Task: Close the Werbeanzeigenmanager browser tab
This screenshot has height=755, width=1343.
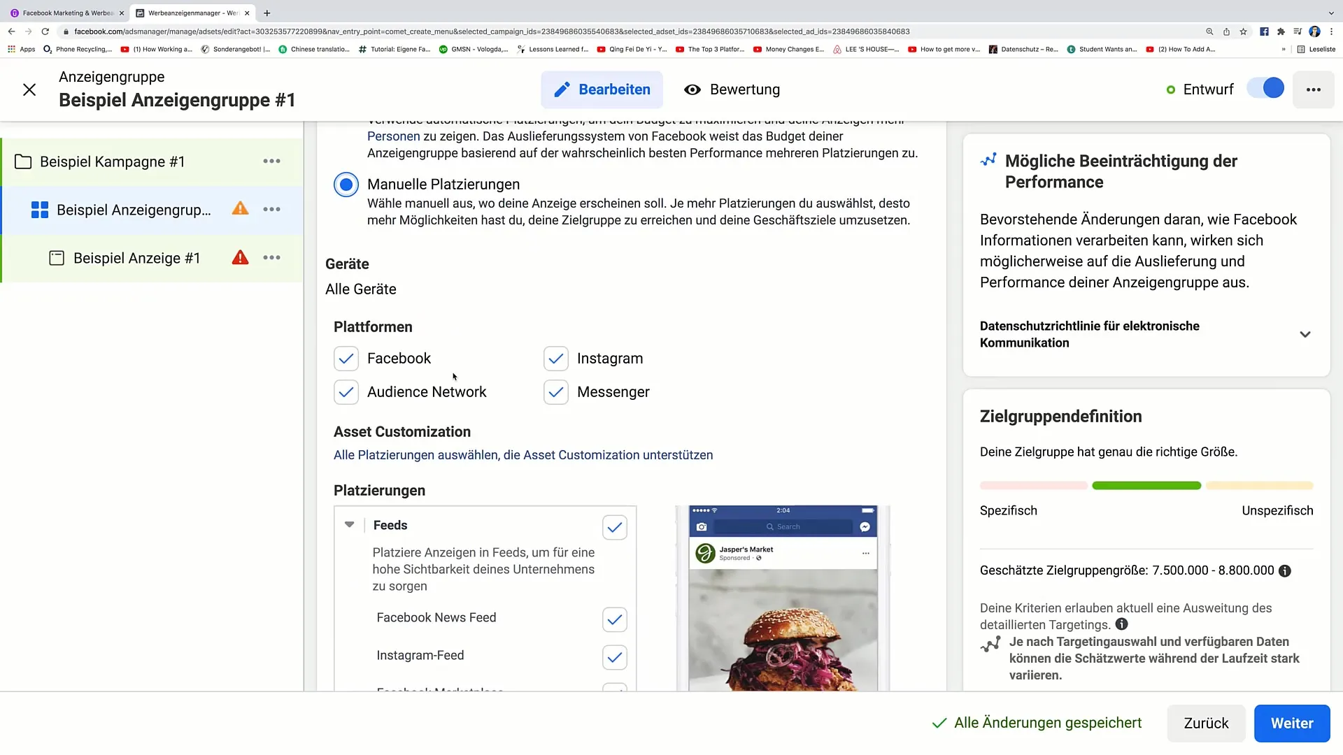Action: click(247, 13)
